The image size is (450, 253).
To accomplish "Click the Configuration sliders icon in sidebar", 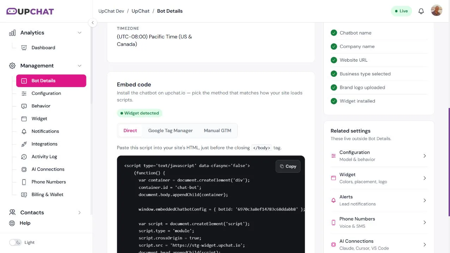I will 24,93.
